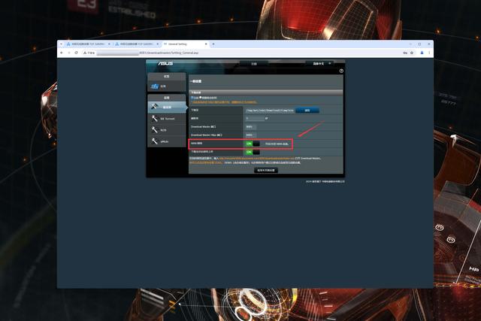Click the text beside the aMule ON switch
This screenshot has width=481, height=321.
277,144
